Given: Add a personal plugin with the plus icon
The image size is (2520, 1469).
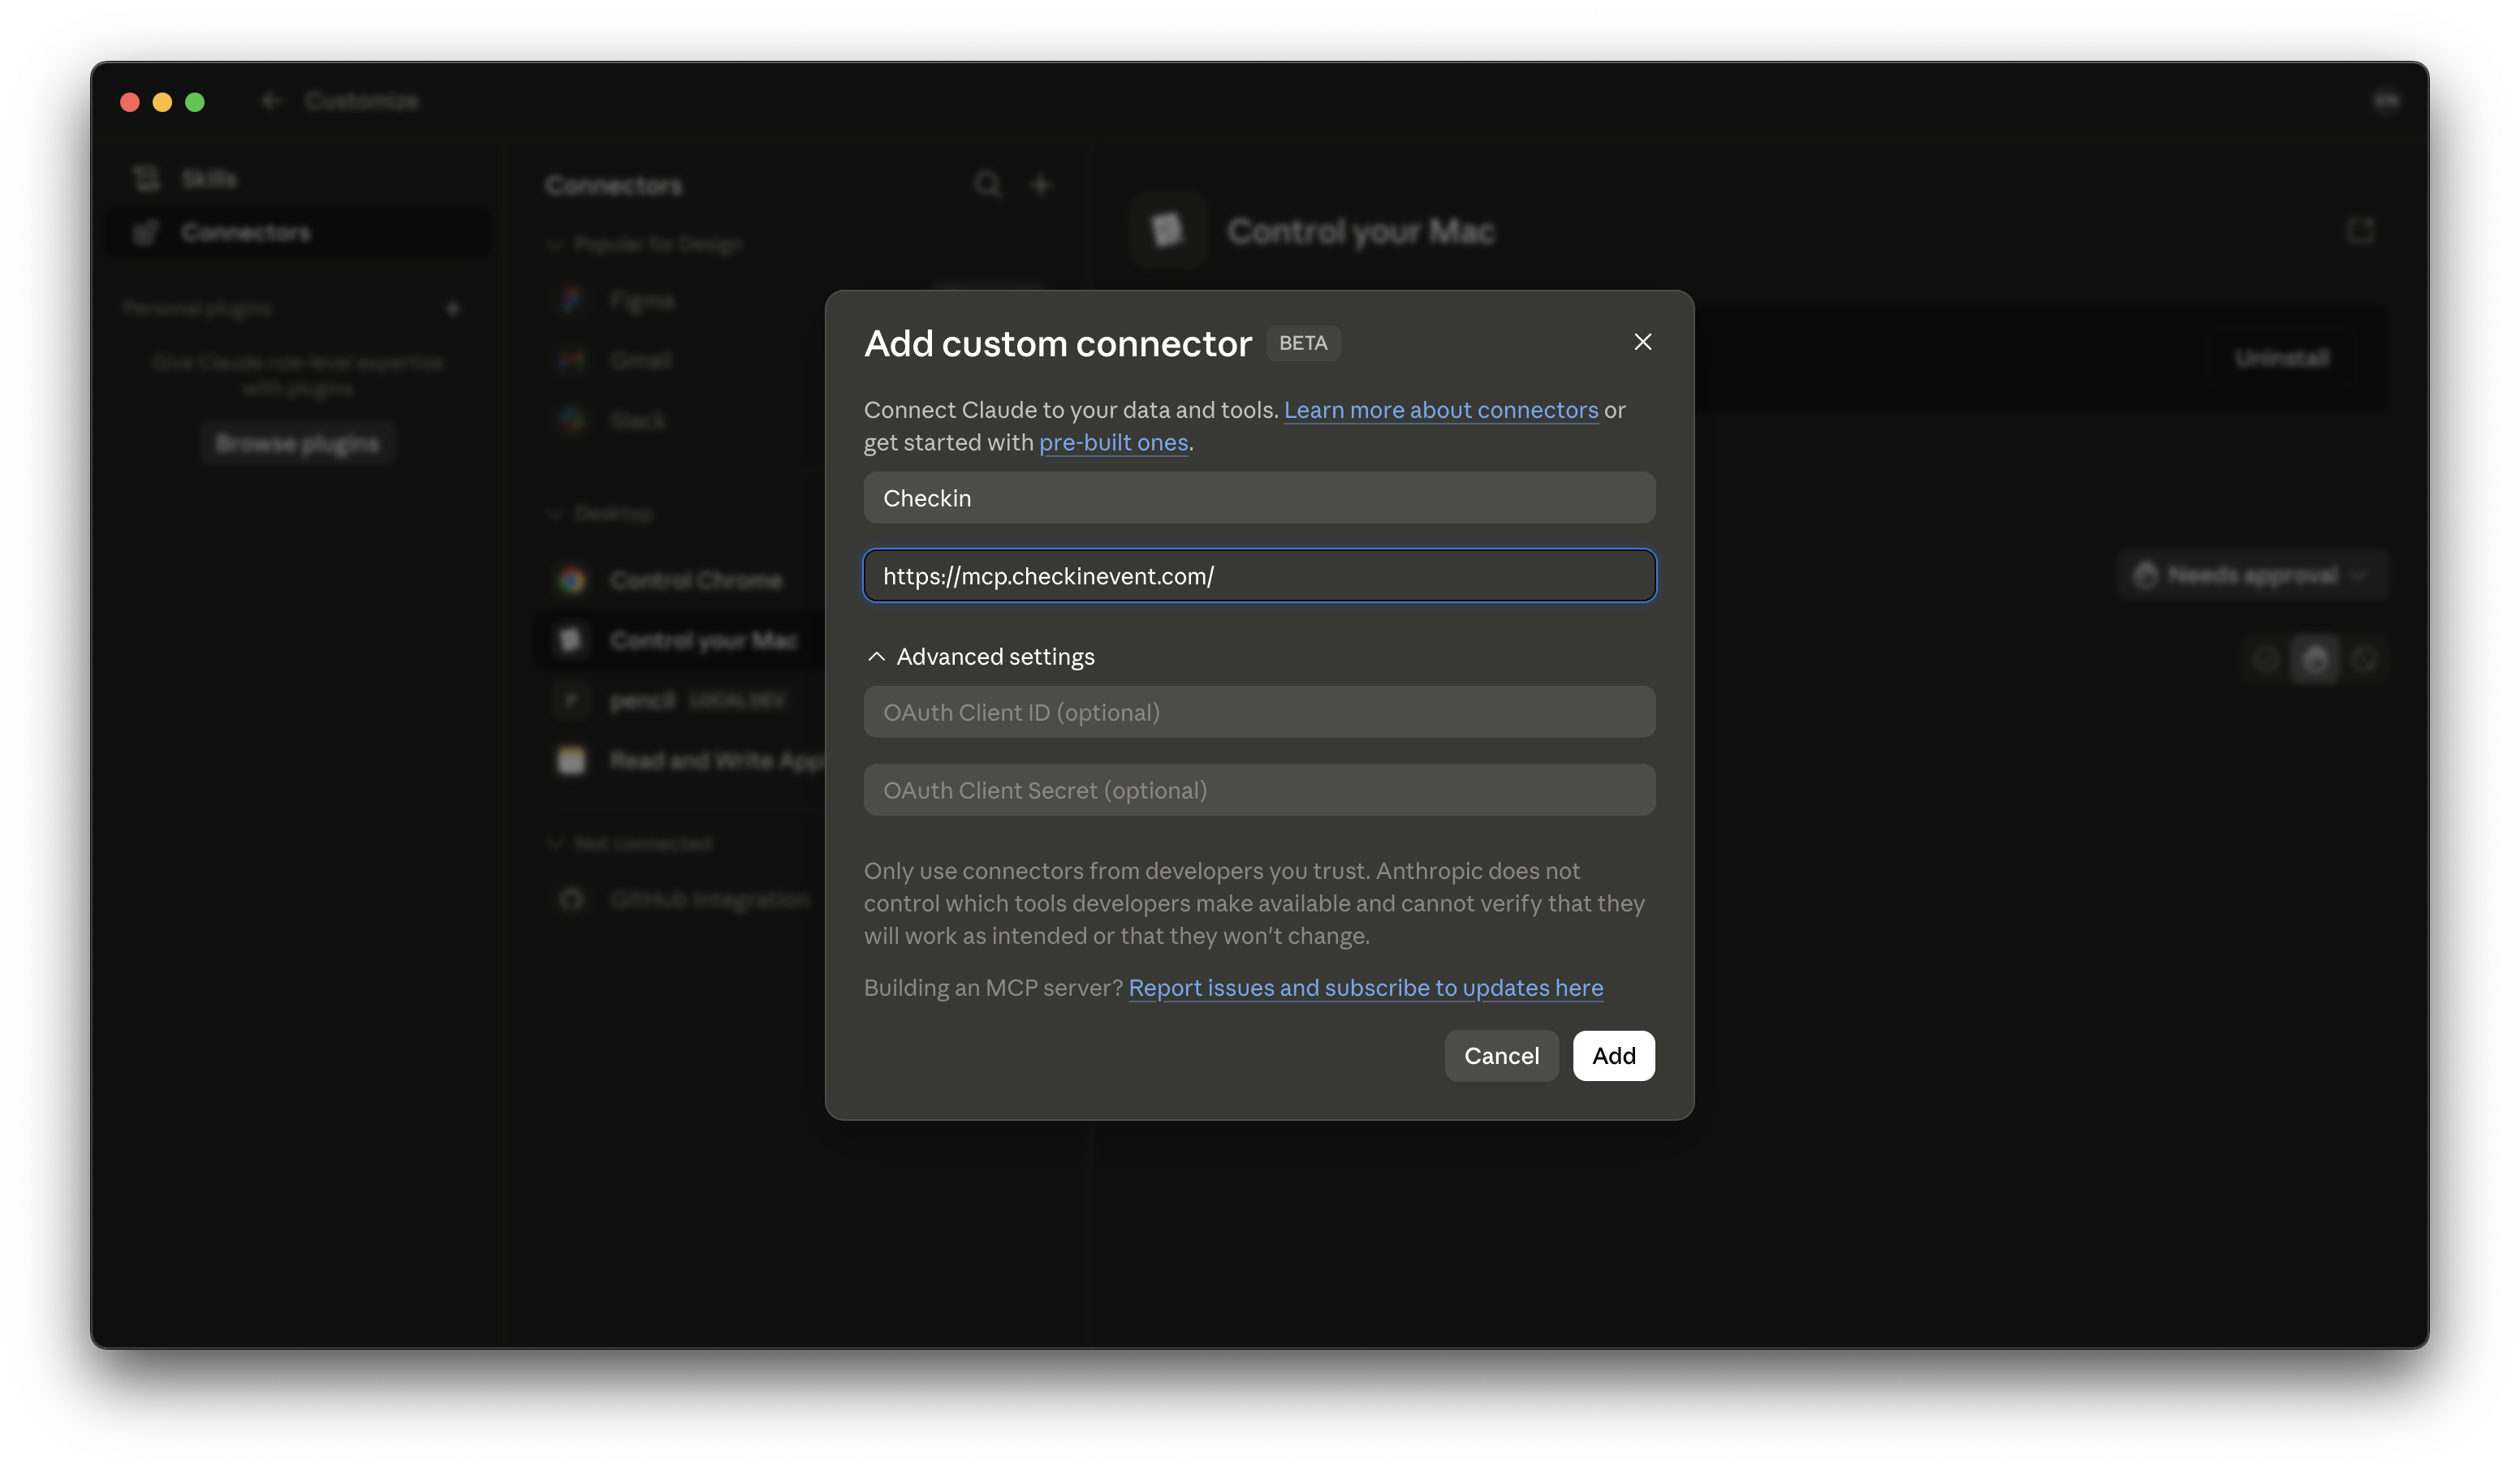Looking at the screenshot, I should pyautogui.click(x=452, y=308).
